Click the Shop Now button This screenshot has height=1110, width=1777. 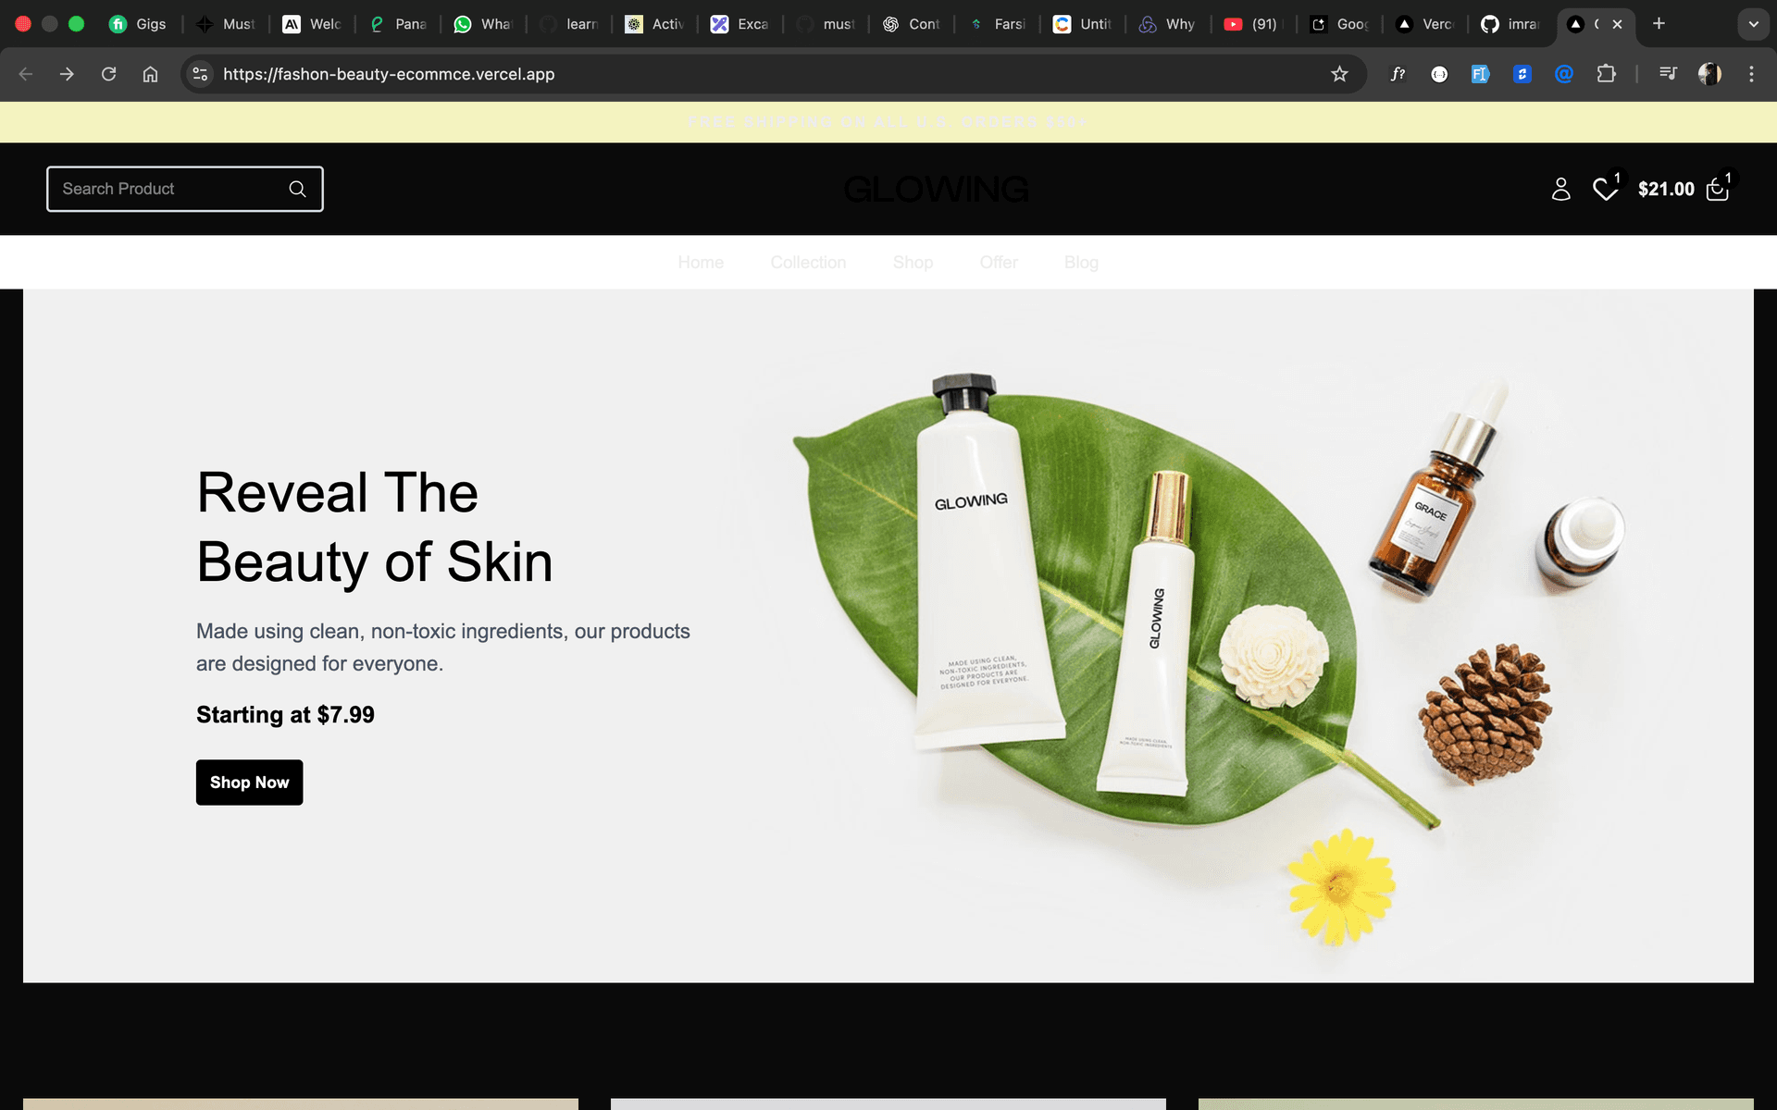click(x=249, y=782)
